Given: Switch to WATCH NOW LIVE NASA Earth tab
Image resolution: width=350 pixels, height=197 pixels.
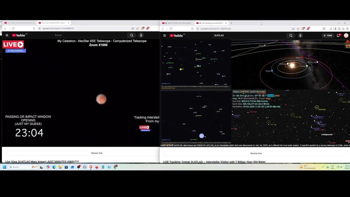Looking at the screenshot, I should 177,23.
